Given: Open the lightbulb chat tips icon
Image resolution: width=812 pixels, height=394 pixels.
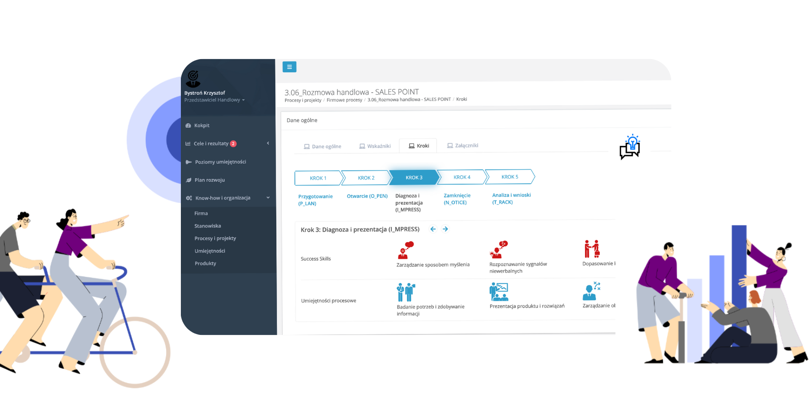Looking at the screenshot, I should point(630,147).
